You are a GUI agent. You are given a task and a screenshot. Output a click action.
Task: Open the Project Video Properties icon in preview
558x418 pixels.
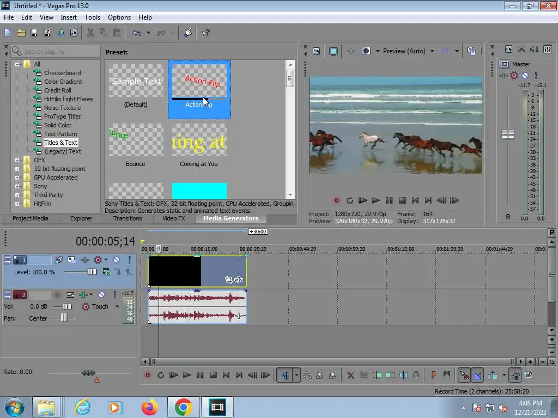[316, 51]
